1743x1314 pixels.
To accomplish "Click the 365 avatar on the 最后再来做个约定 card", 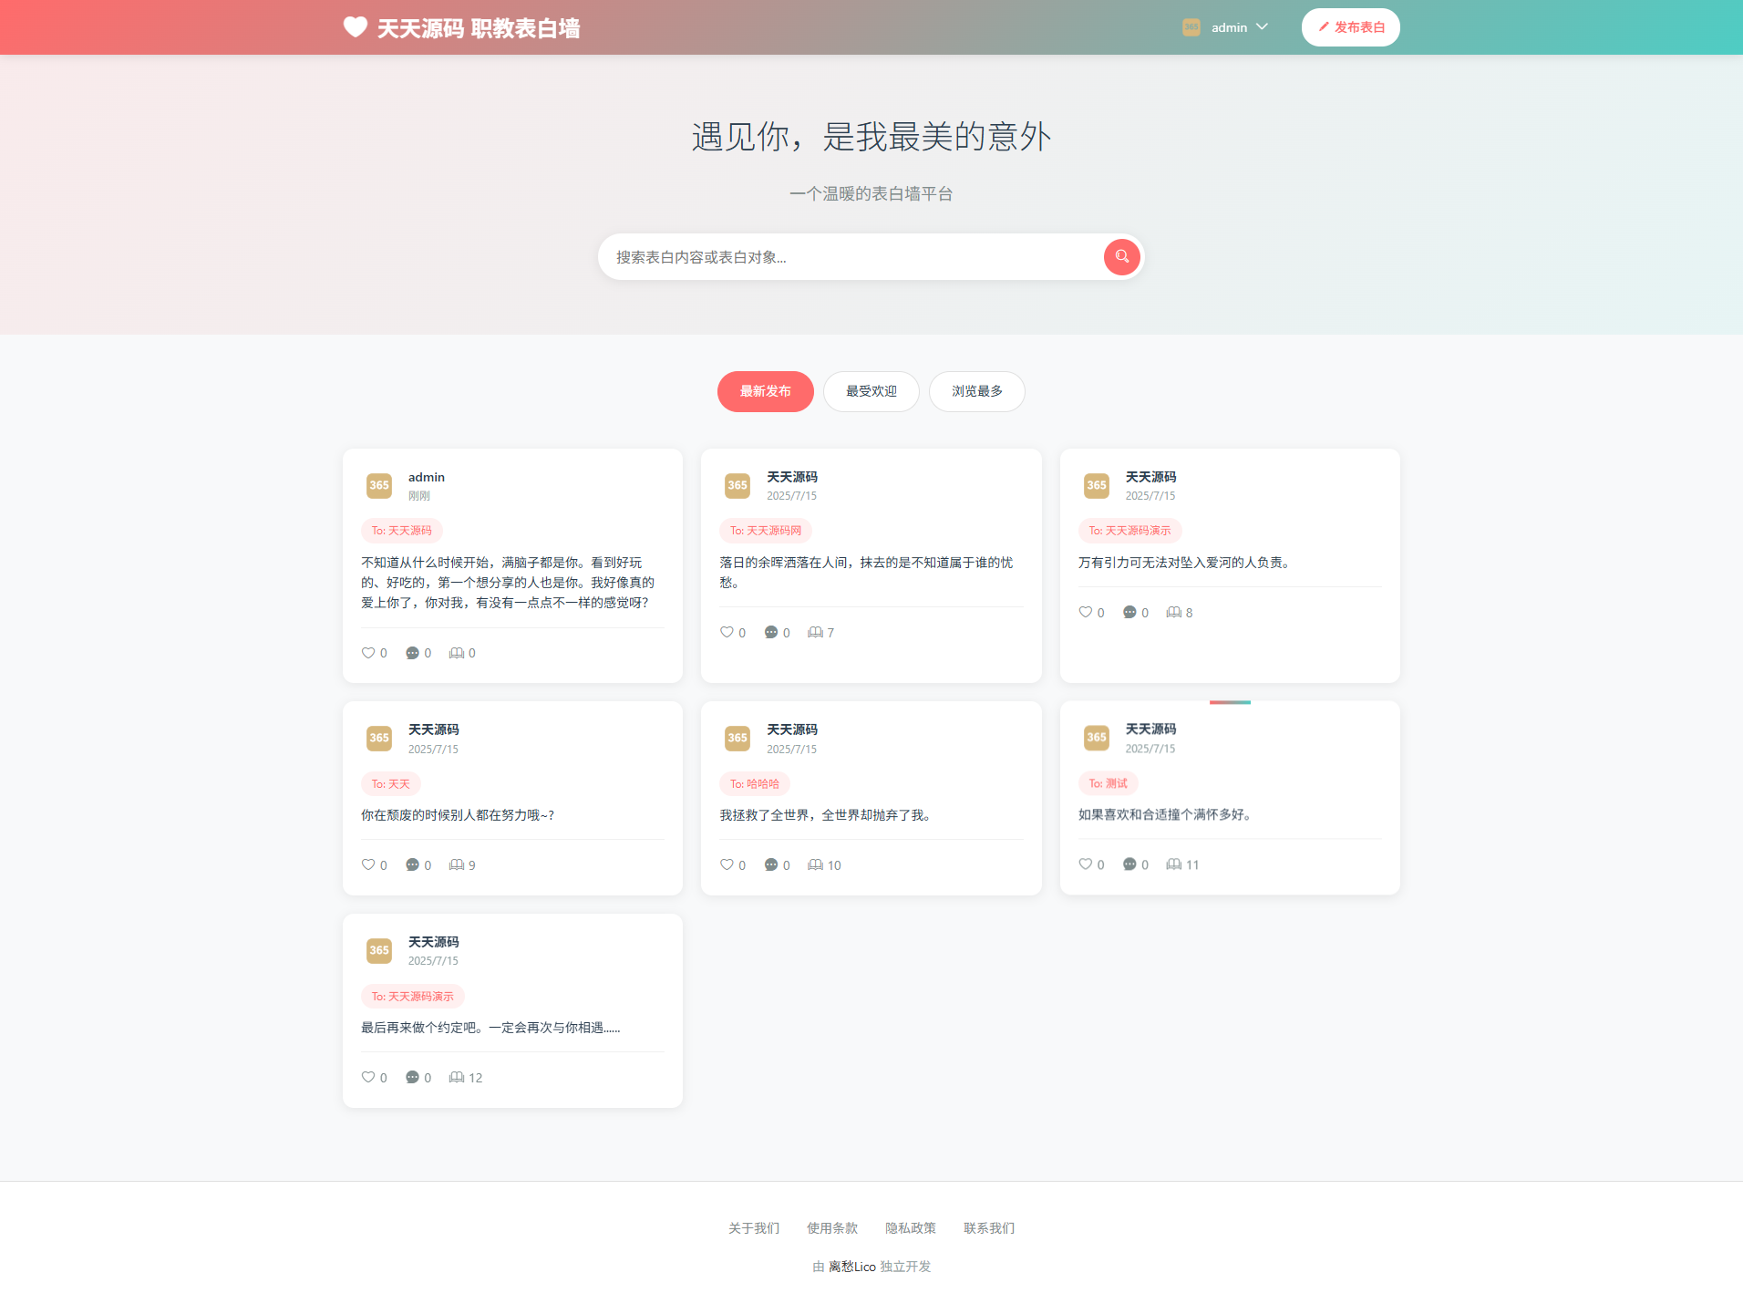I will pos(378,950).
